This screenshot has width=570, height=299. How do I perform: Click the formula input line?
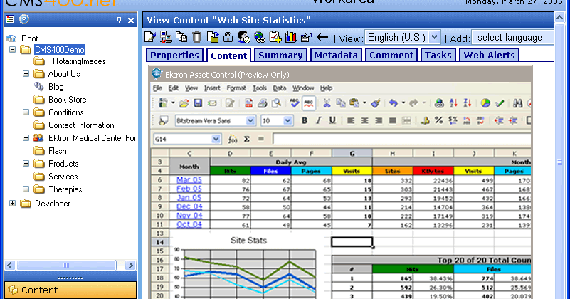tap(401, 139)
